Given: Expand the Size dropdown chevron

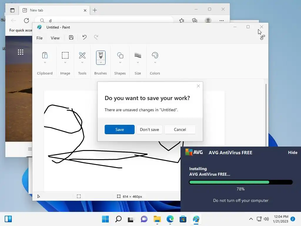Looking at the screenshot, I should [x=138, y=62].
